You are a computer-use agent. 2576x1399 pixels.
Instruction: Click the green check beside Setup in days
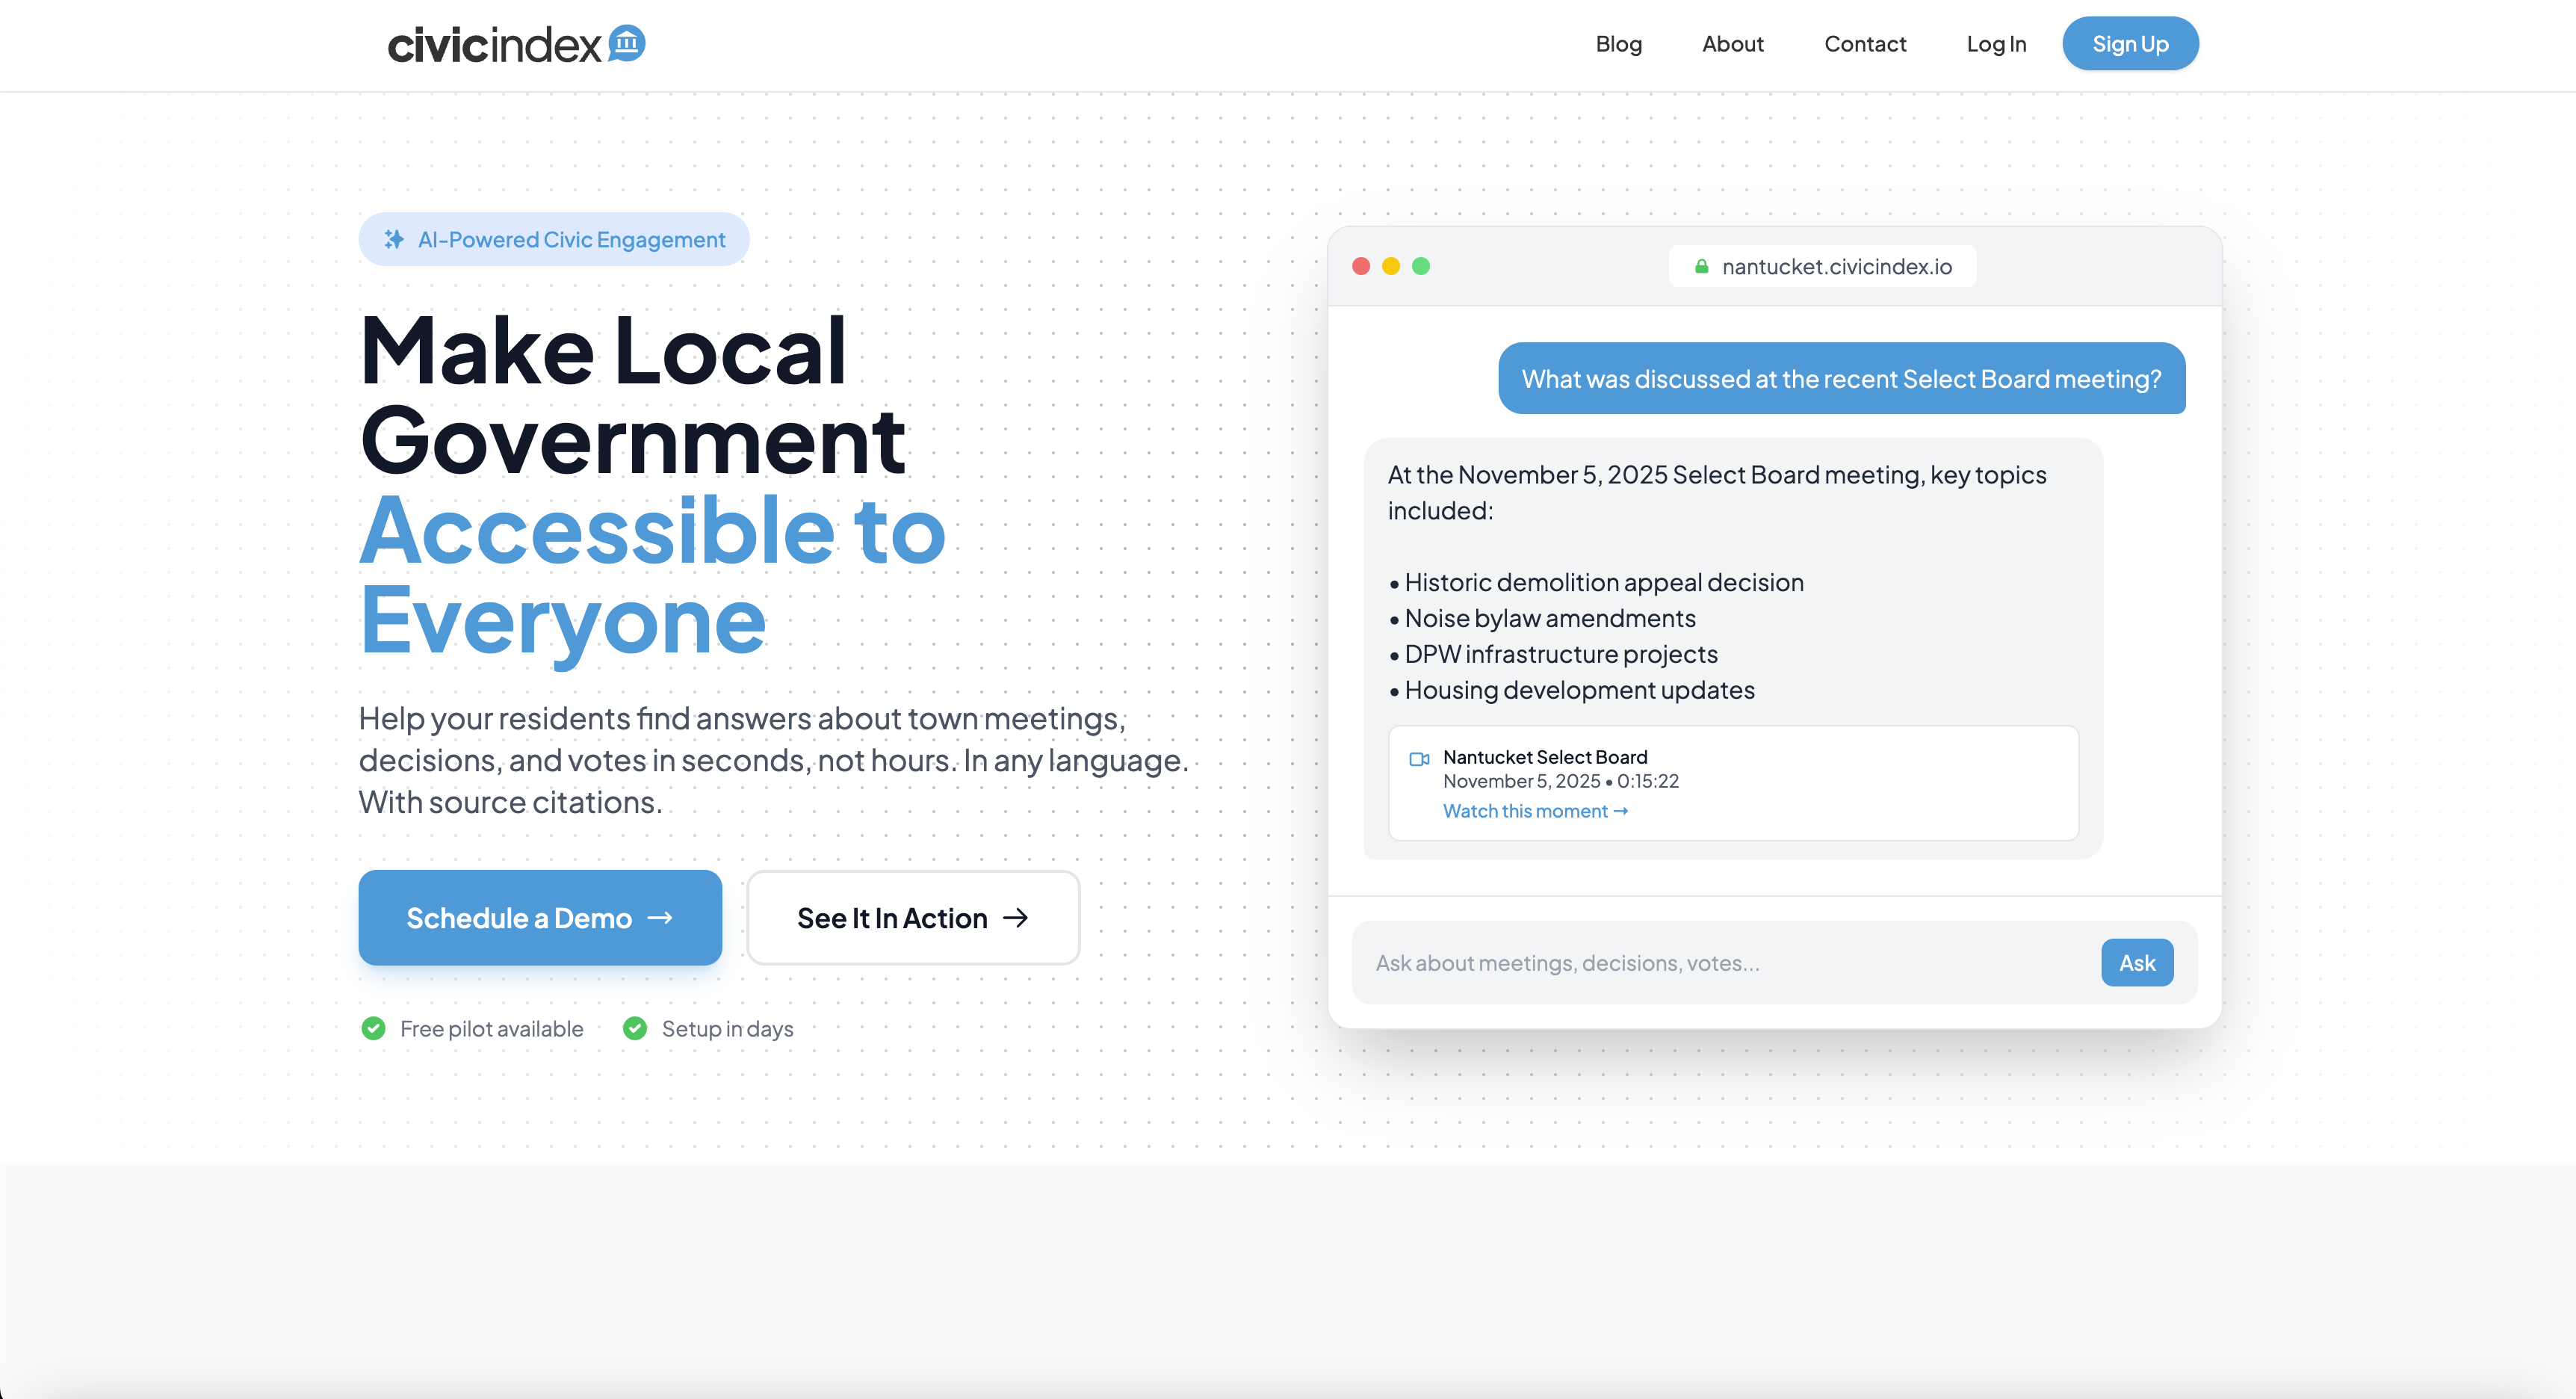coord(635,1028)
